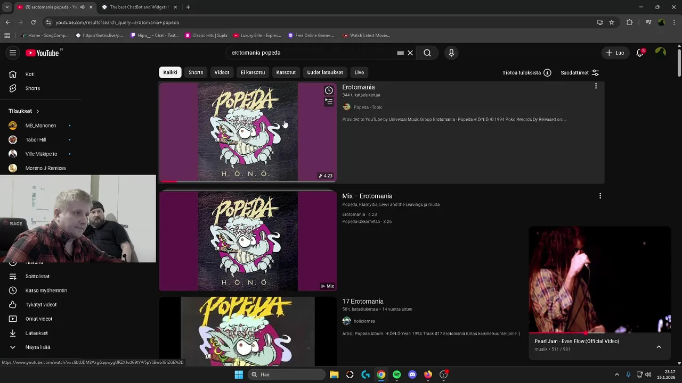Open Tykätyt videot in the sidebar
Screen dimensions: 682x383
(40, 305)
